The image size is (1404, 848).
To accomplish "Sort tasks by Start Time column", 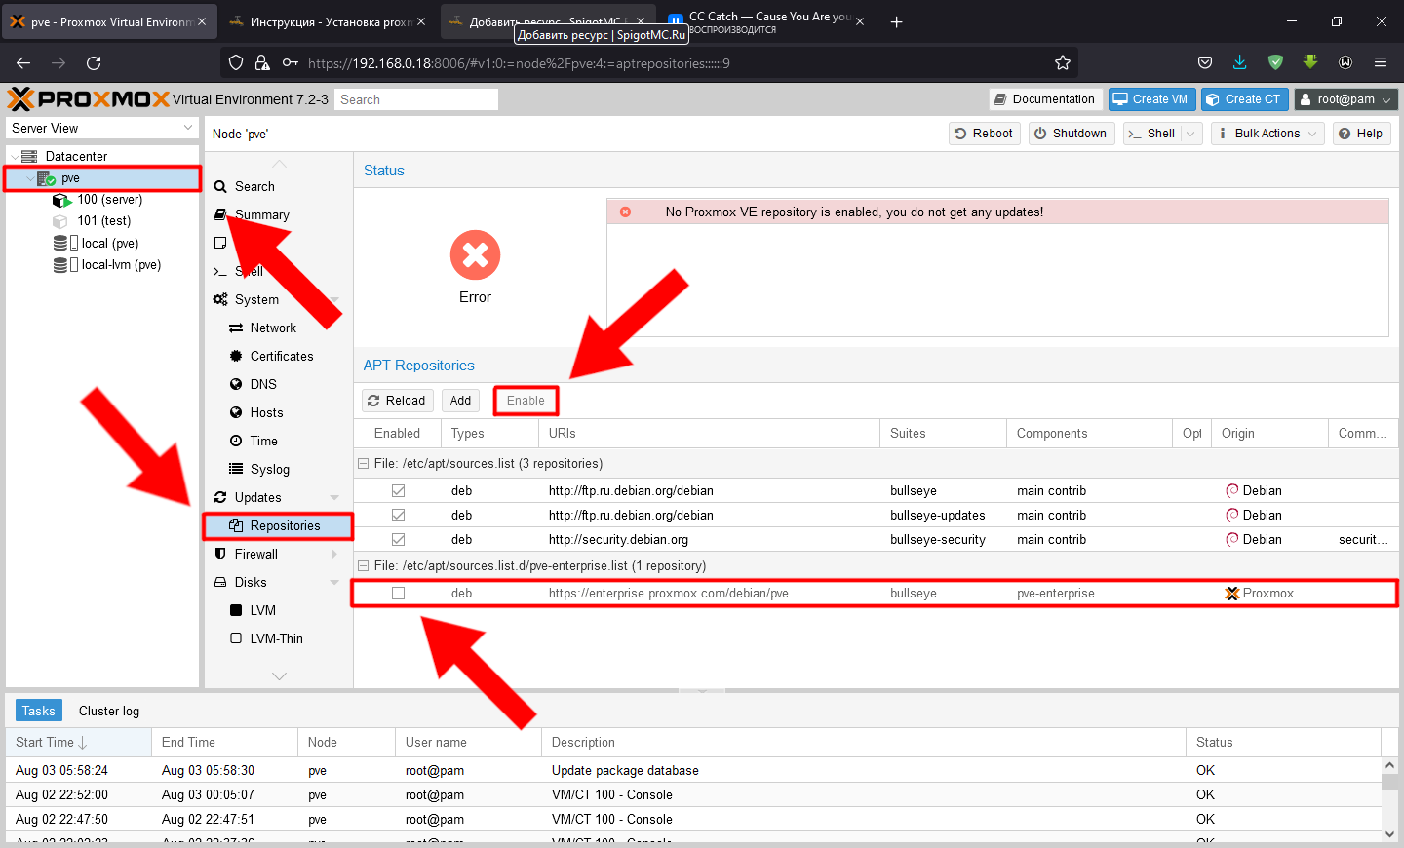I will coord(78,742).
